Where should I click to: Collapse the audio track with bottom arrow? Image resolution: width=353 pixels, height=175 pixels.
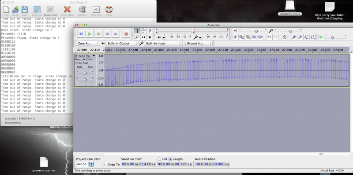click(x=85, y=84)
